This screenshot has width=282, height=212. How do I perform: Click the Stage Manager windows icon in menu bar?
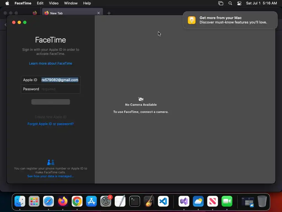(221, 3)
